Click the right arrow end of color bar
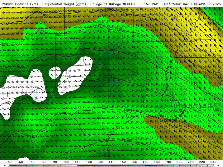223x167 pixels. 216,166
